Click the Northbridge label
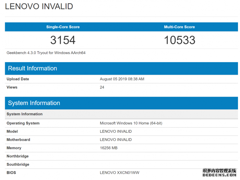This screenshot has width=240, height=180. (x=17, y=156)
